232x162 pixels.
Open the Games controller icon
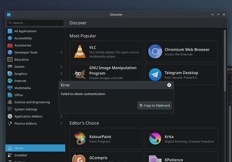pos(10,67)
